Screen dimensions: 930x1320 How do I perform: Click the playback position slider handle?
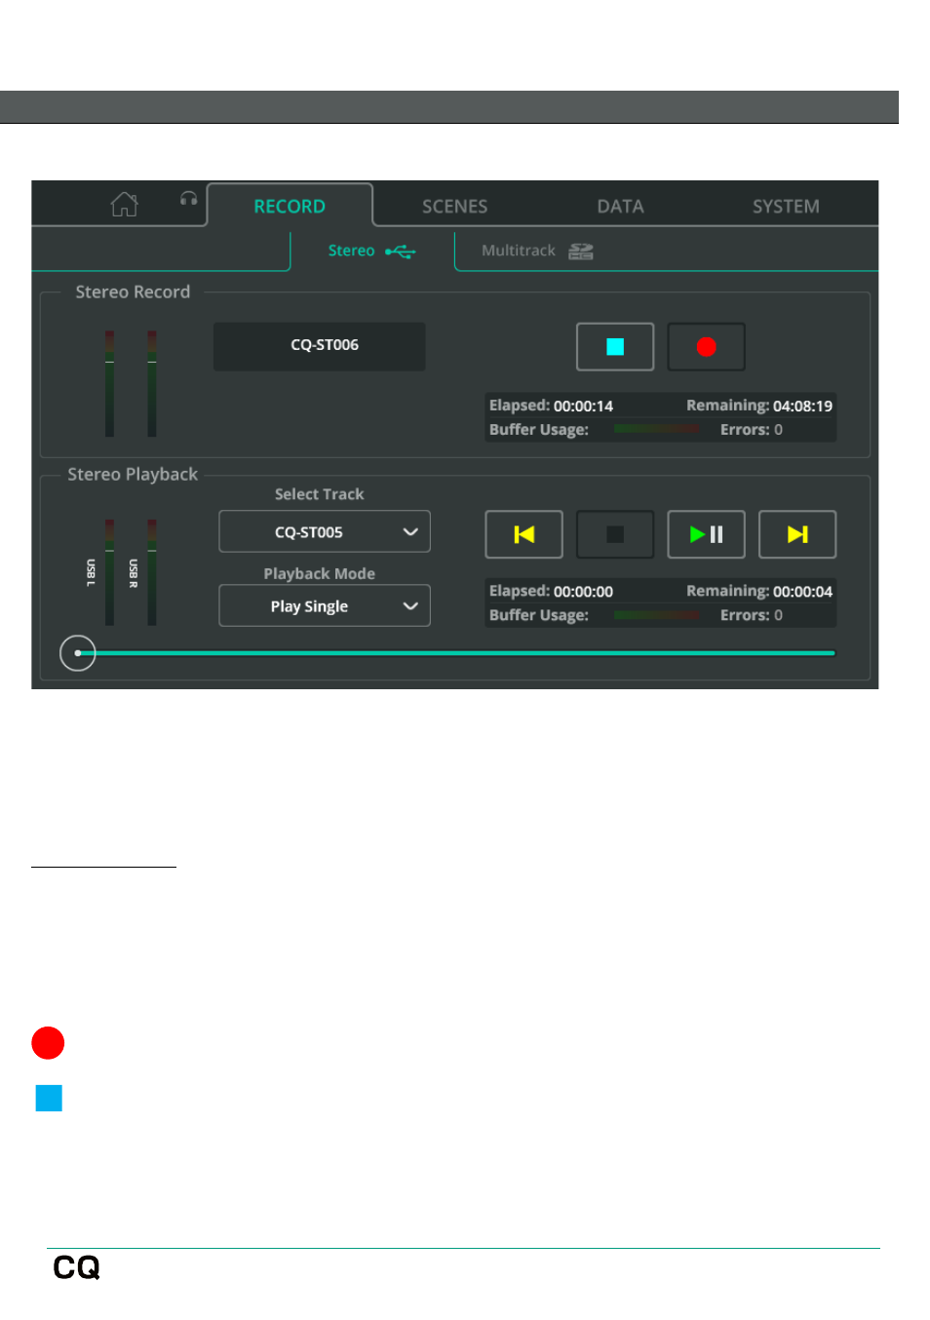click(78, 653)
